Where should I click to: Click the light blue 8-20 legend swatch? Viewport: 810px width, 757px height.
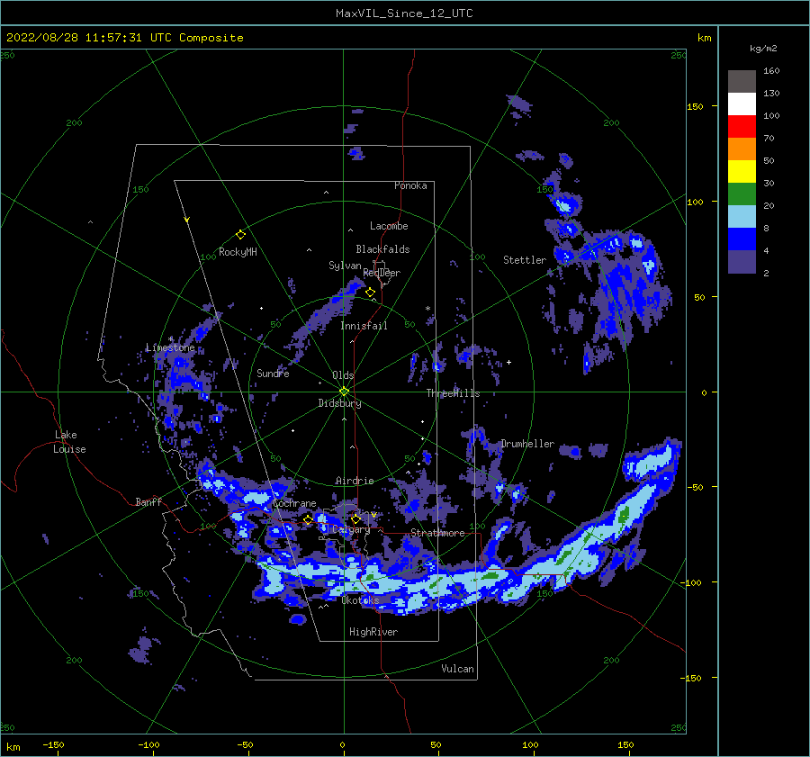pyautogui.click(x=742, y=217)
